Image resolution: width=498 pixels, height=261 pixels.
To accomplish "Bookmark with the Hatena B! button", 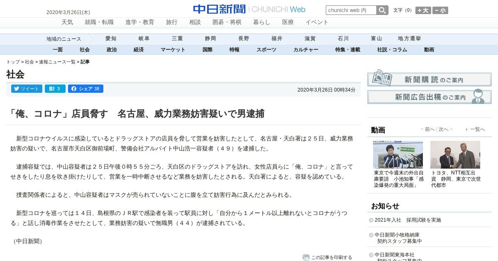I will [x=55, y=89].
